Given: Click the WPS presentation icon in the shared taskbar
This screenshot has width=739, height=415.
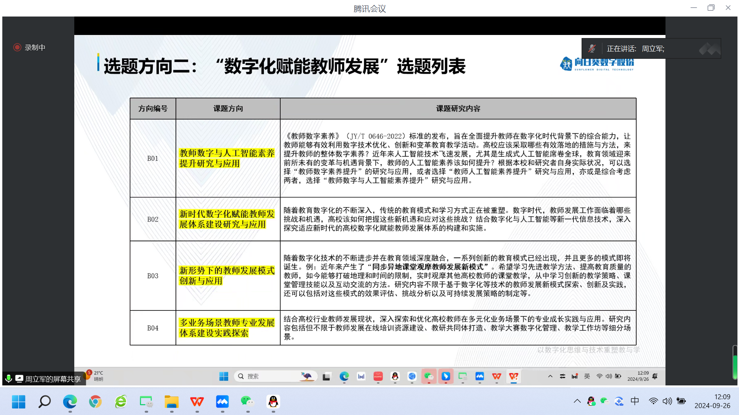Looking at the screenshot, I should pos(513,376).
